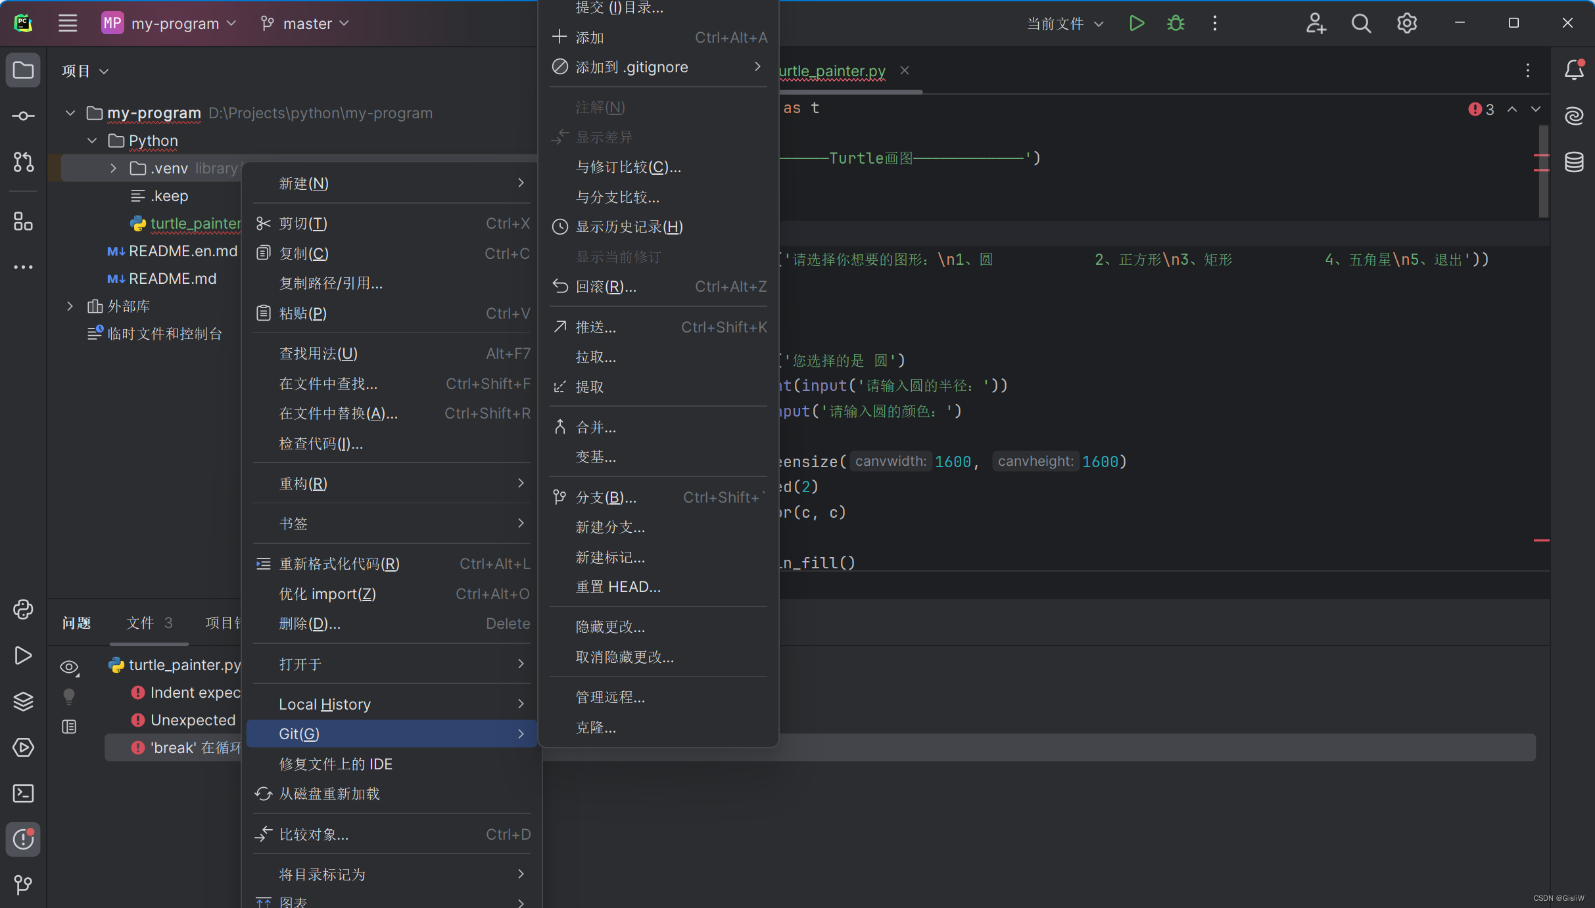Open the AI Assistant spiral icon
This screenshot has width=1595, height=908.
[1574, 116]
